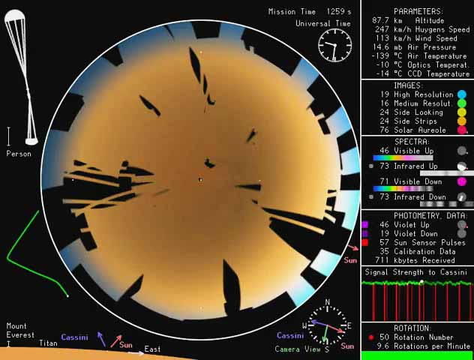Click the ROTATION heading
The height and width of the screenshot is (360, 474).
pyautogui.click(x=412, y=328)
